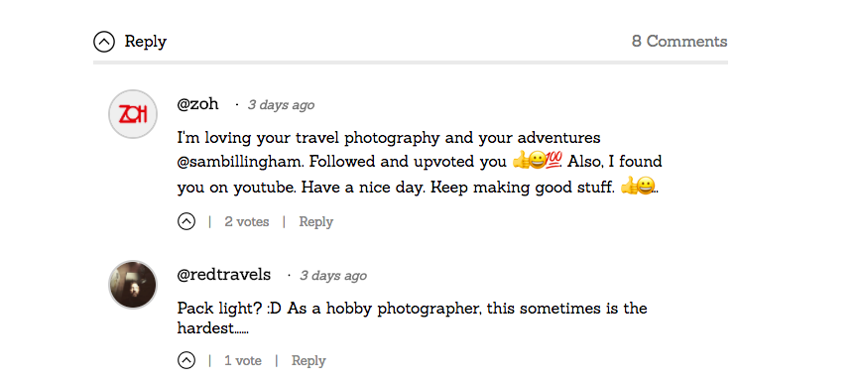Open @redtravels' profile avatar photo

[x=133, y=285]
